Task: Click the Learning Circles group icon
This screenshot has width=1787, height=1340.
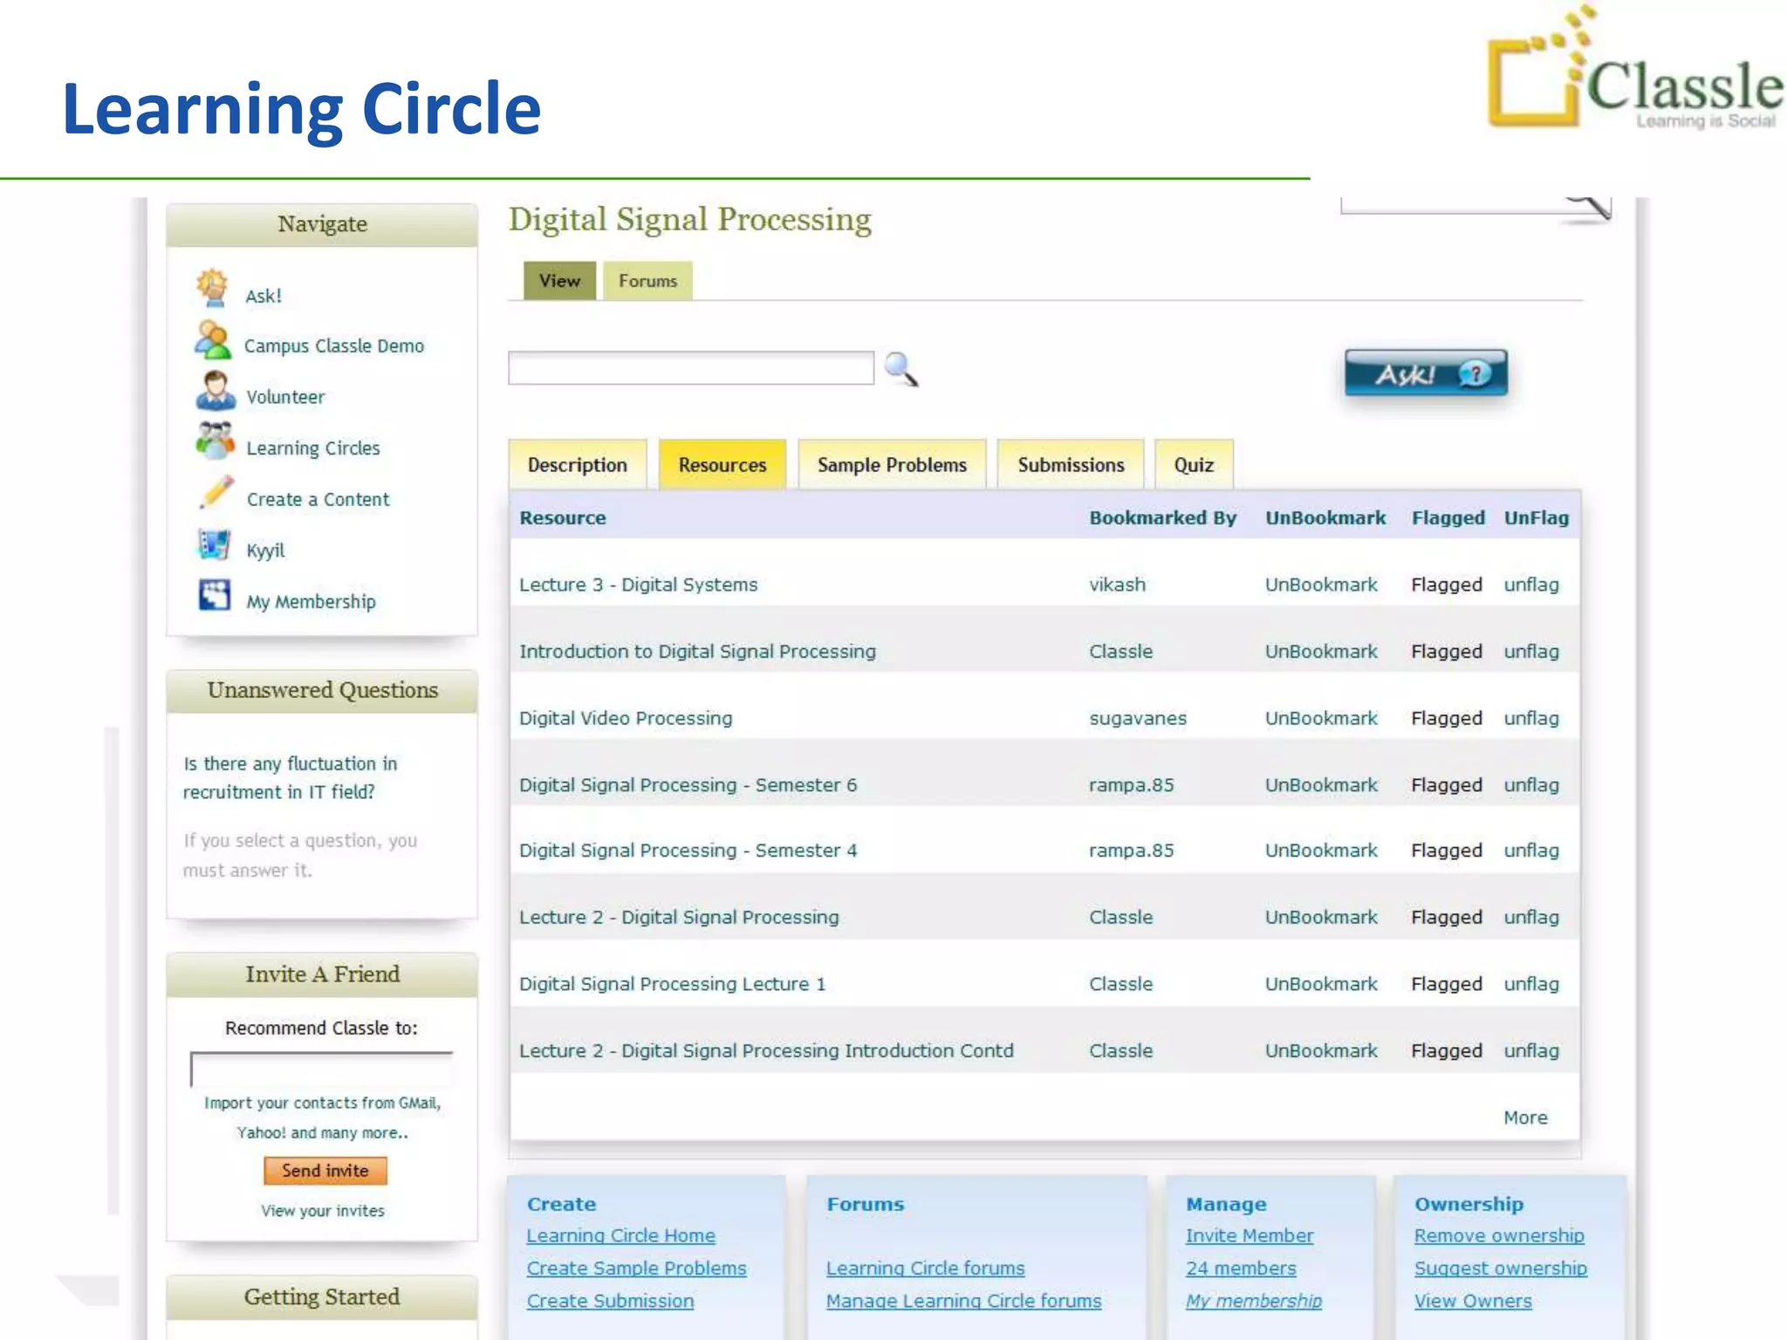Action: pyautogui.click(x=215, y=441)
